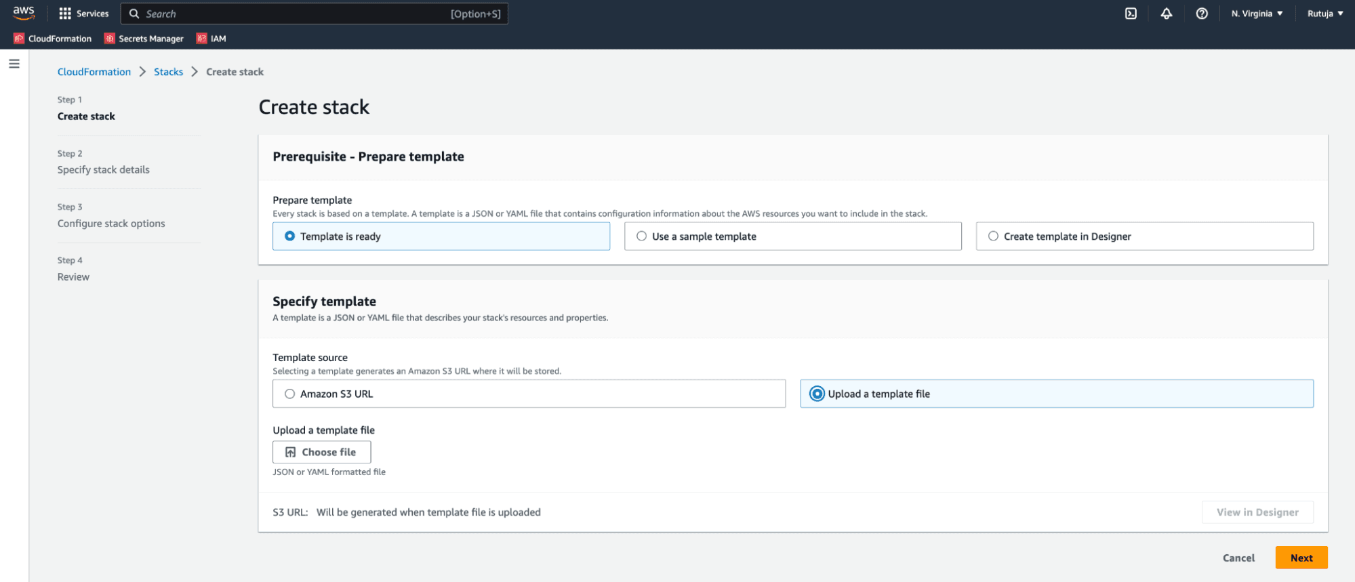The image size is (1355, 582).
Task: Open the Secrets Manager bookmark shortcut
Action: pos(144,39)
